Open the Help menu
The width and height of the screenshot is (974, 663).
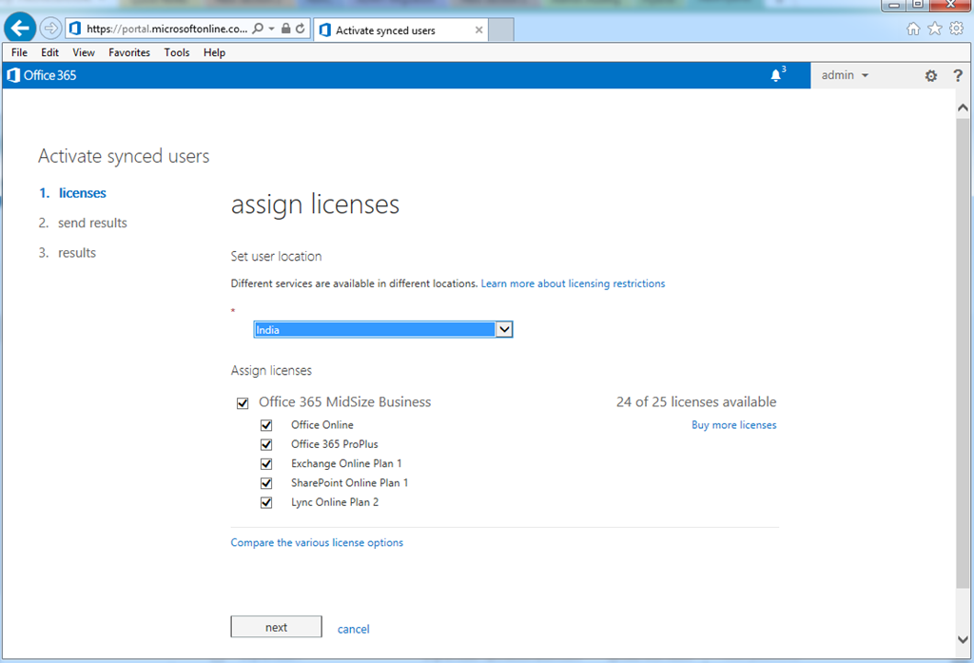[214, 52]
